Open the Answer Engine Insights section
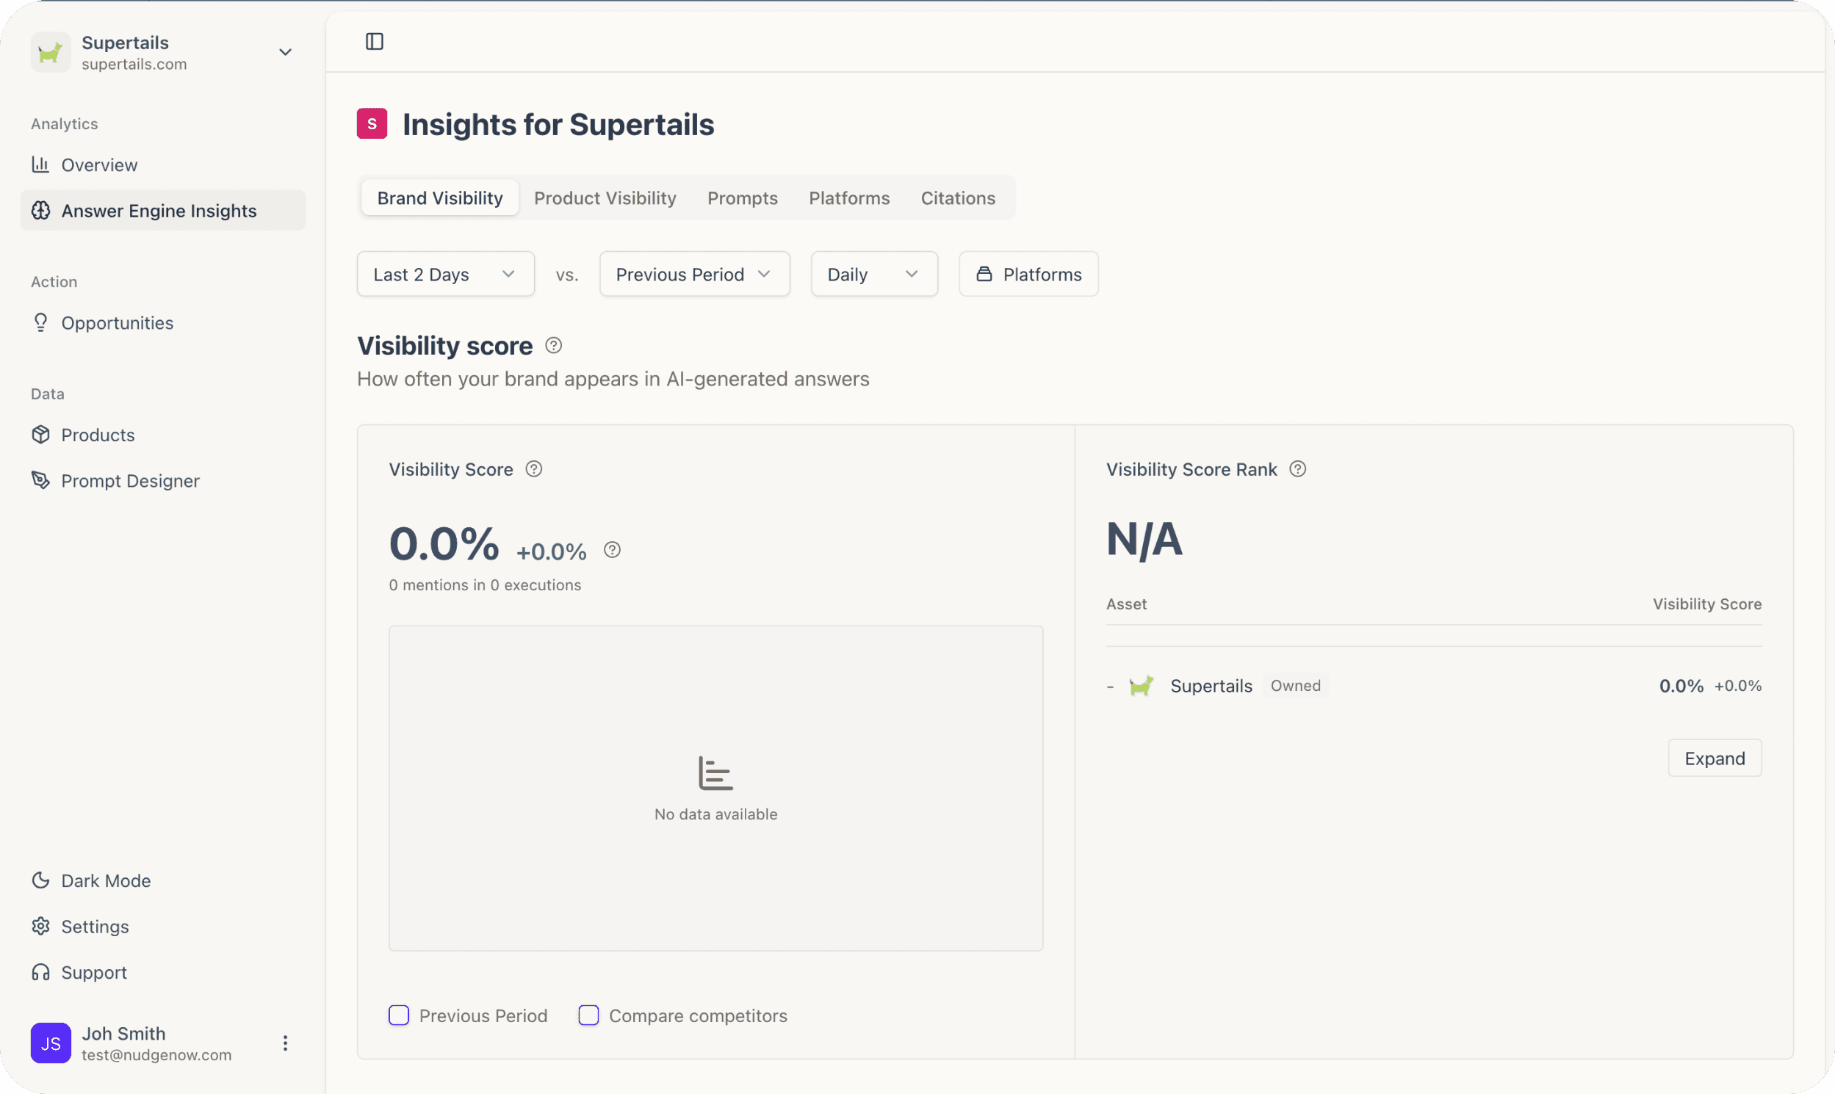Screen dimensions: 1835x1094 pyautogui.click(x=159, y=210)
